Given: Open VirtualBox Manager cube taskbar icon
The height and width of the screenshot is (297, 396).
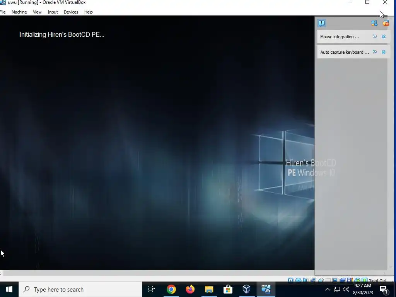Looking at the screenshot, I should pyautogui.click(x=246, y=289).
